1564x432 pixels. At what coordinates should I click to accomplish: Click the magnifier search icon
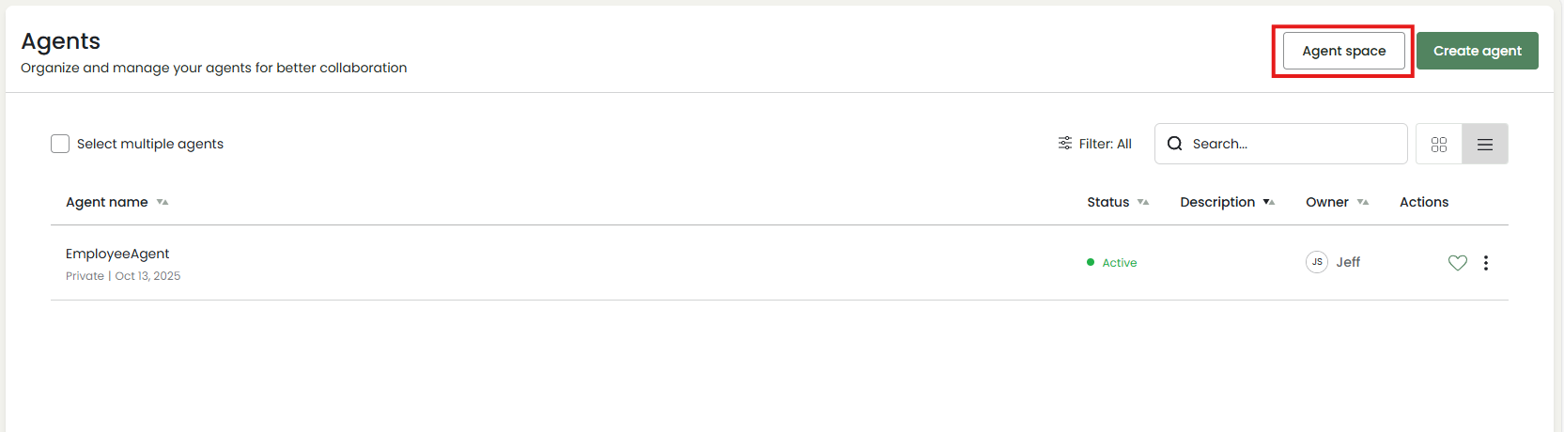click(x=1174, y=144)
